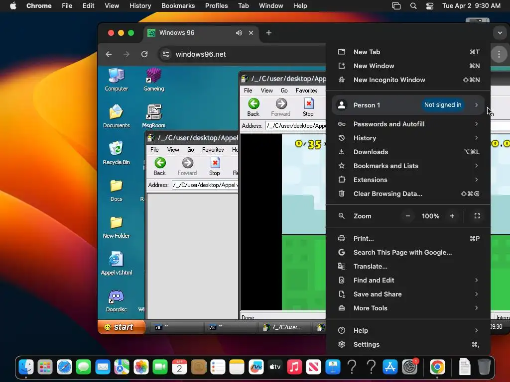This screenshot has height=382, width=510.
Task: Open a new Chrome tab with plus button
Action: point(268,33)
